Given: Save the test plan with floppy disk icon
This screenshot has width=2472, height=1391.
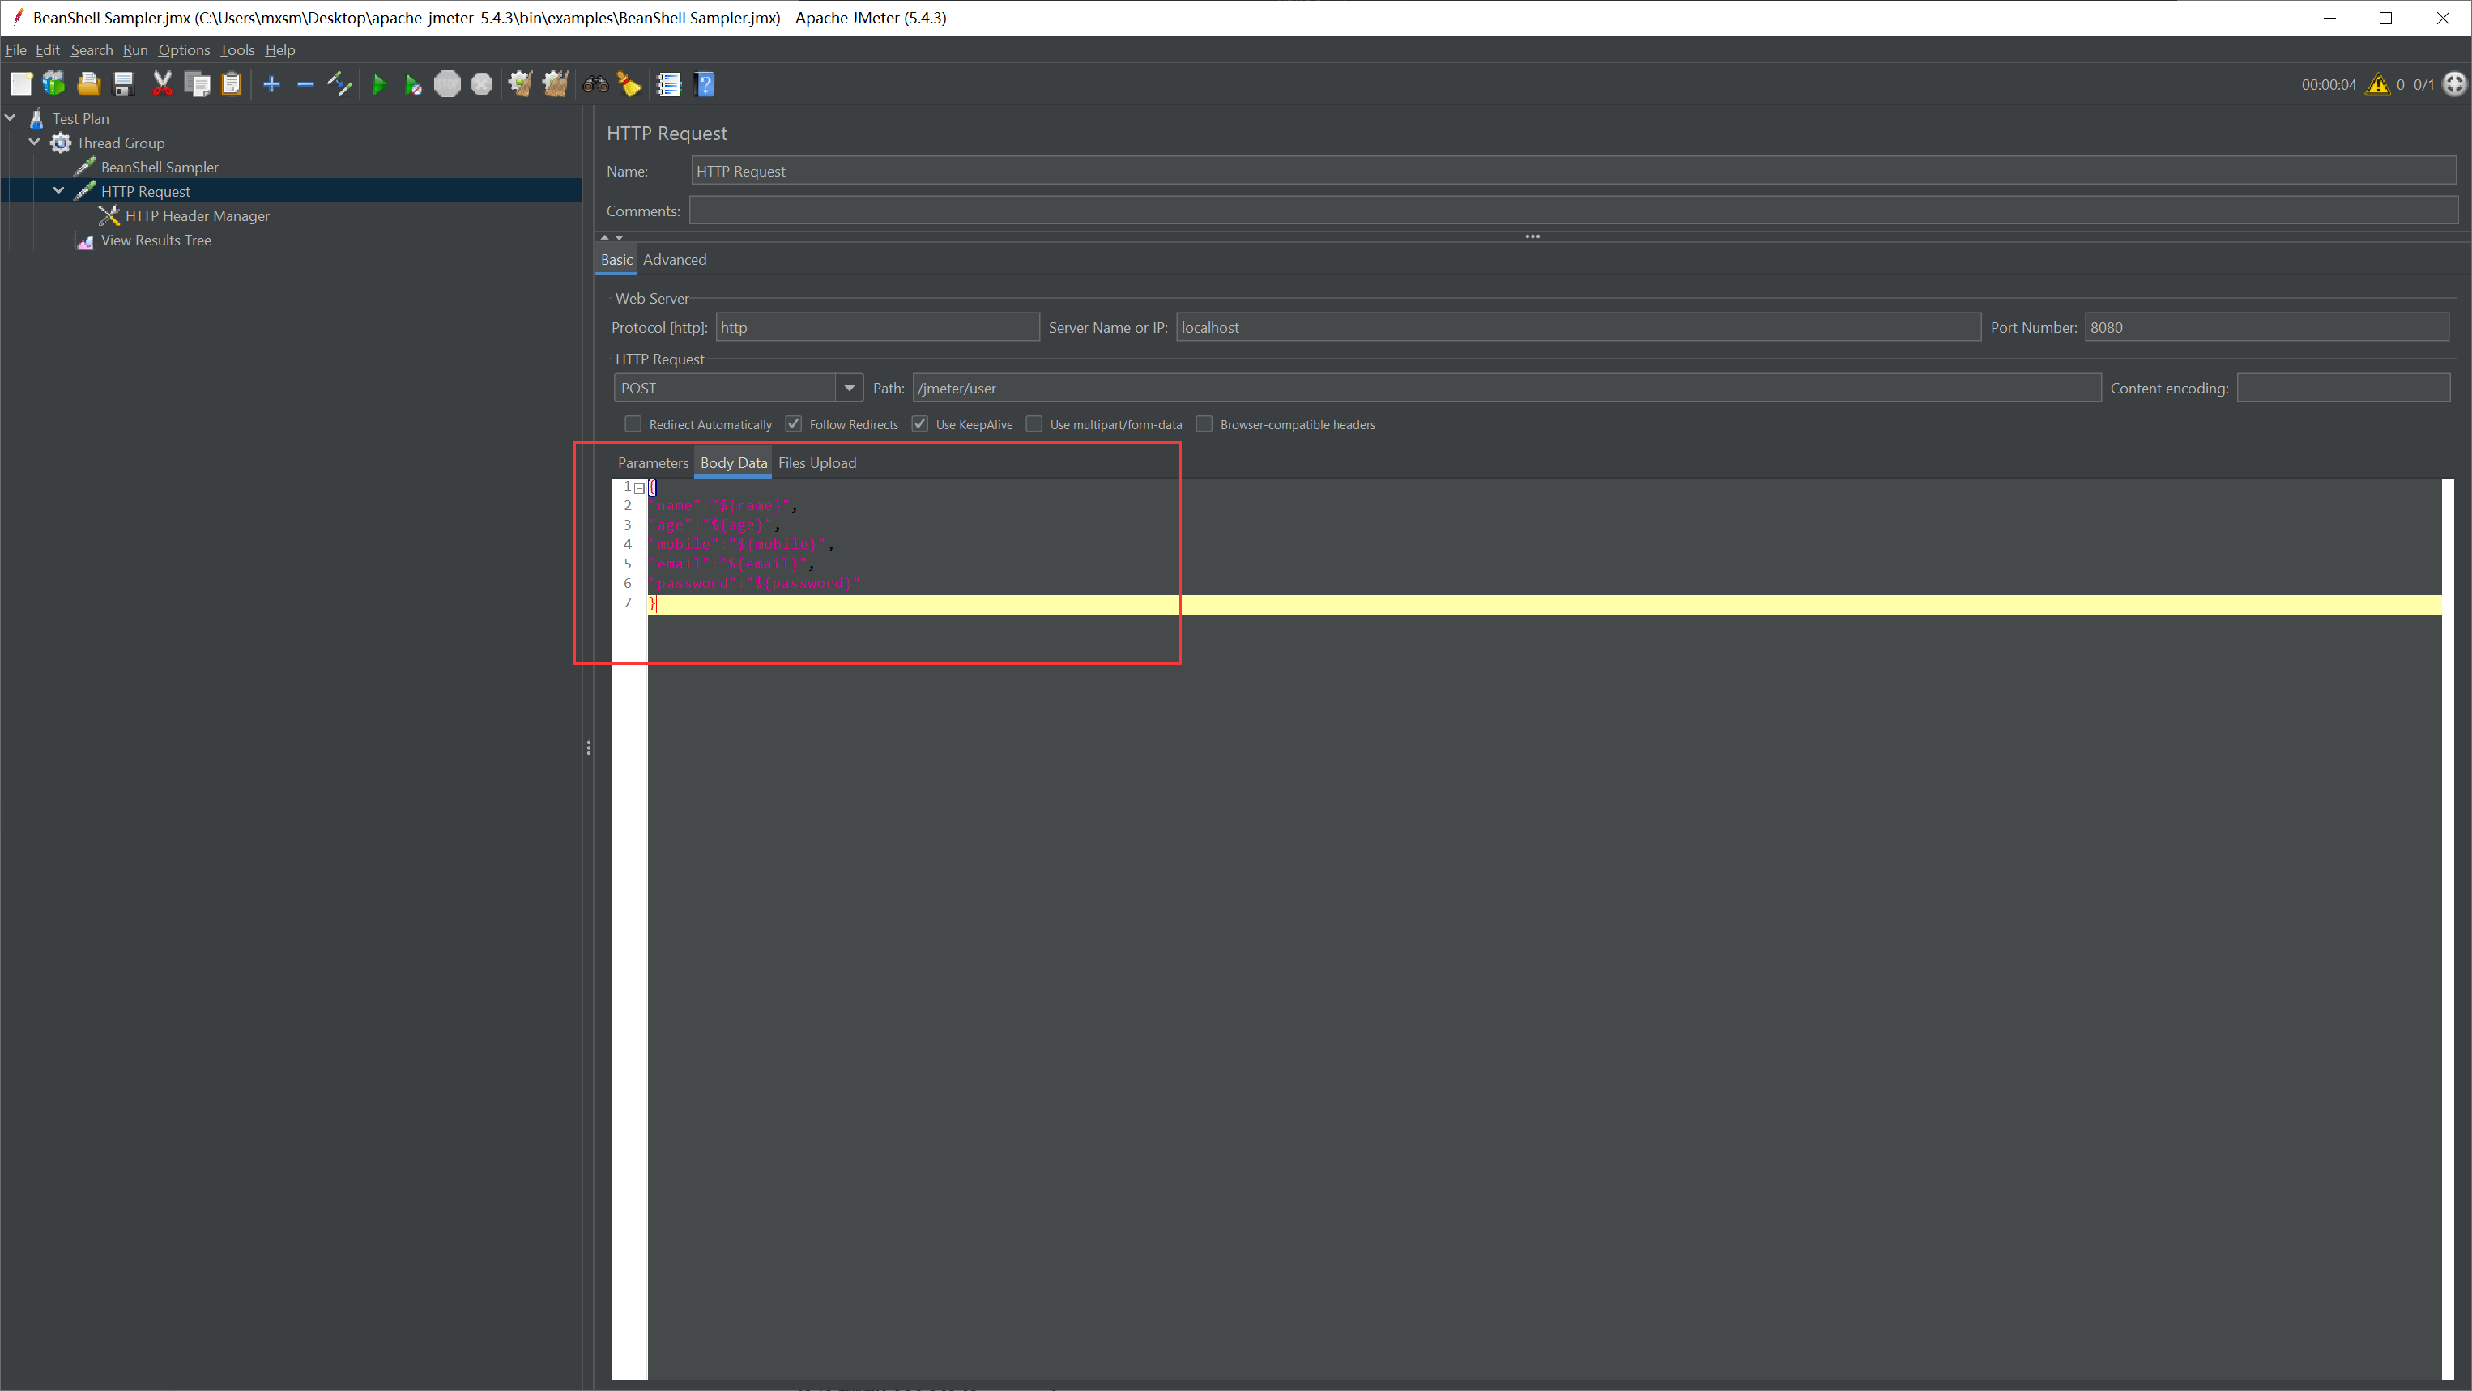Looking at the screenshot, I should (x=123, y=84).
